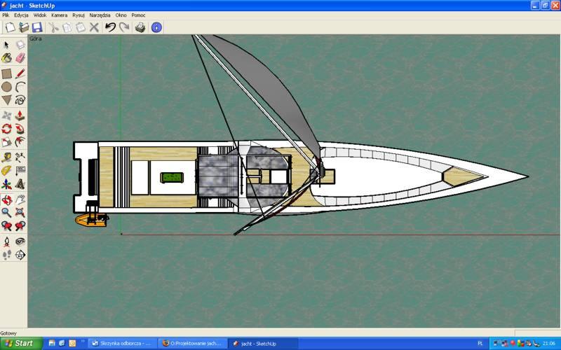Choose the Circle drawing tool

tap(6, 87)
